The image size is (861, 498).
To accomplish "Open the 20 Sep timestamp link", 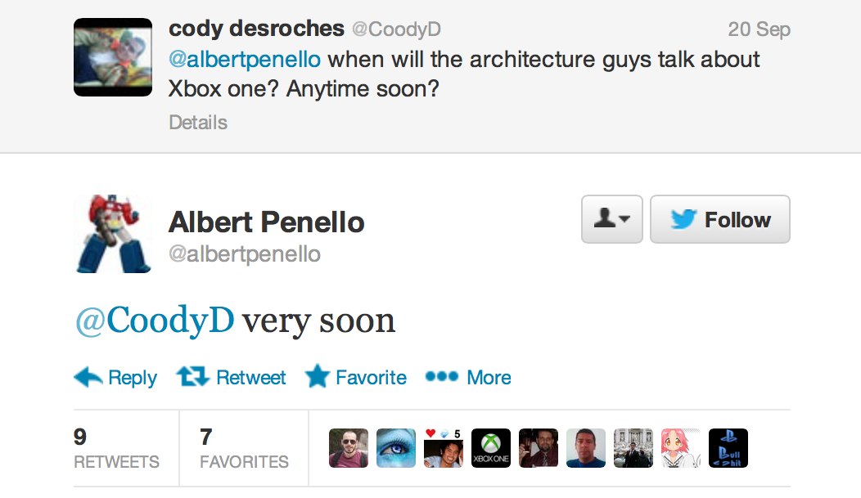I will click(759, 29).
